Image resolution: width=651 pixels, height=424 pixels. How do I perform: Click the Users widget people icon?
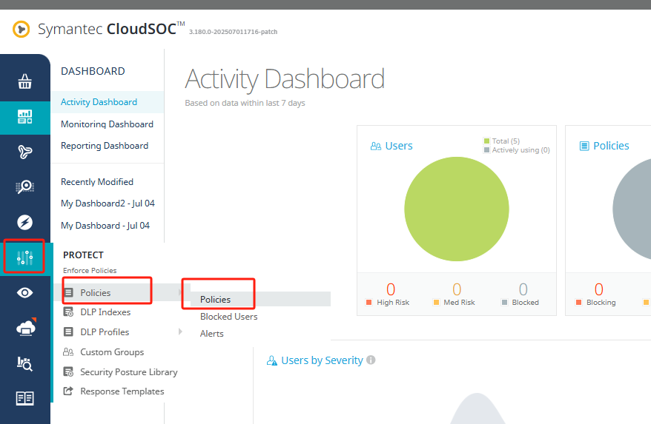point(376,146)
